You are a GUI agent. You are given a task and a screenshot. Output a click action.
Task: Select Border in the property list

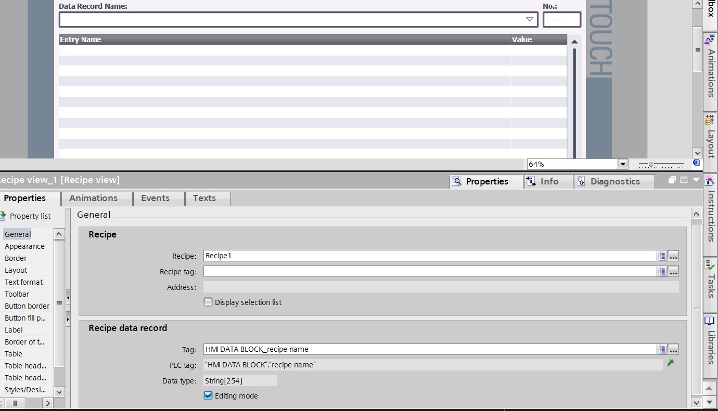click(x=16, y=258)
